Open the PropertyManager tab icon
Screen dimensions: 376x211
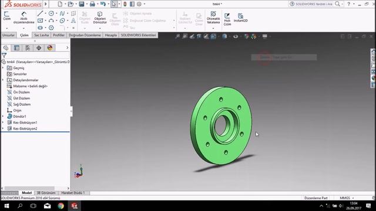point(16,48)
